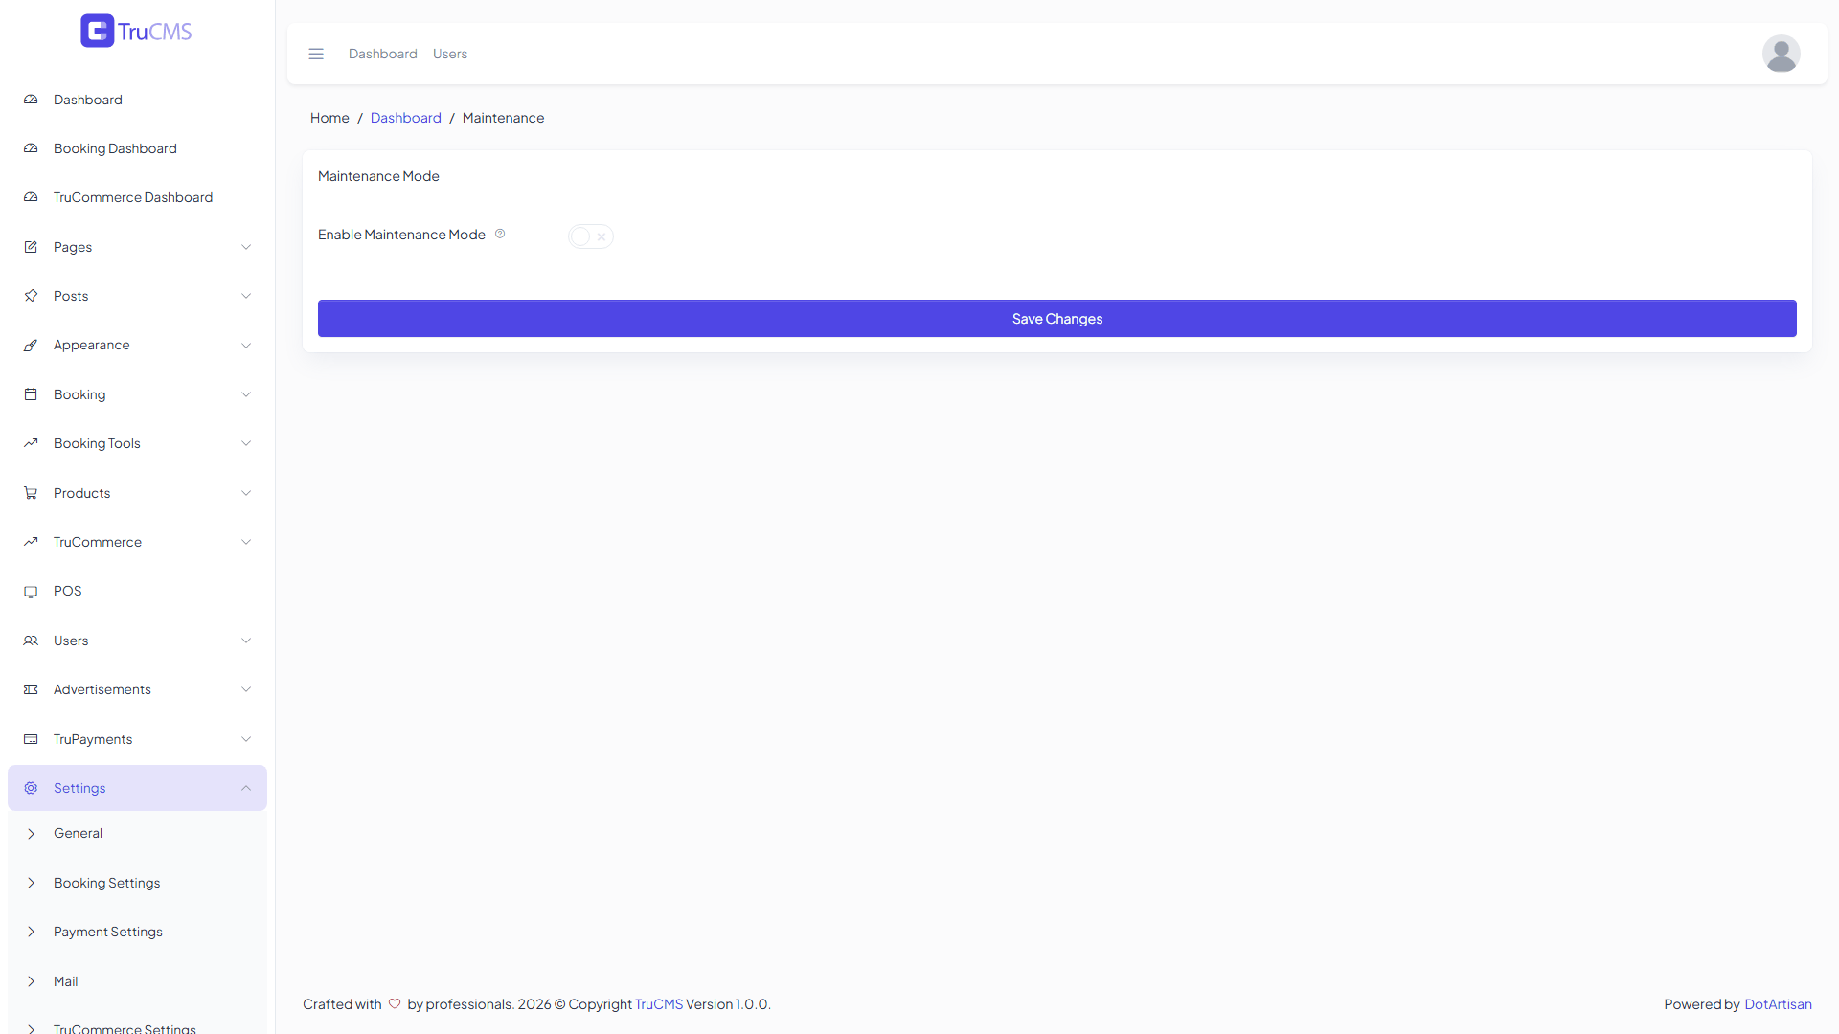Click the POS monitor icon
Screen dimensions: 1839x1034
coord(31,591)
